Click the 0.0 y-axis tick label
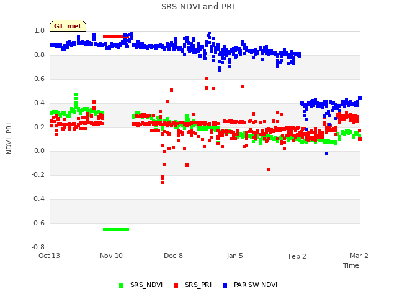Image resolution: width=397 pixels, height=297 pixels. click(x=40, y=151)
